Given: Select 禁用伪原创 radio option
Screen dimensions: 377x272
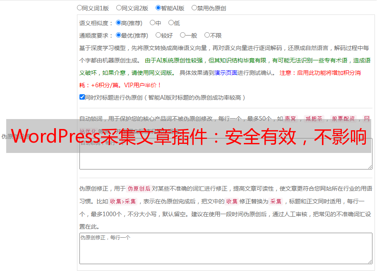Looking at the screenshot, I should (194, 8).
